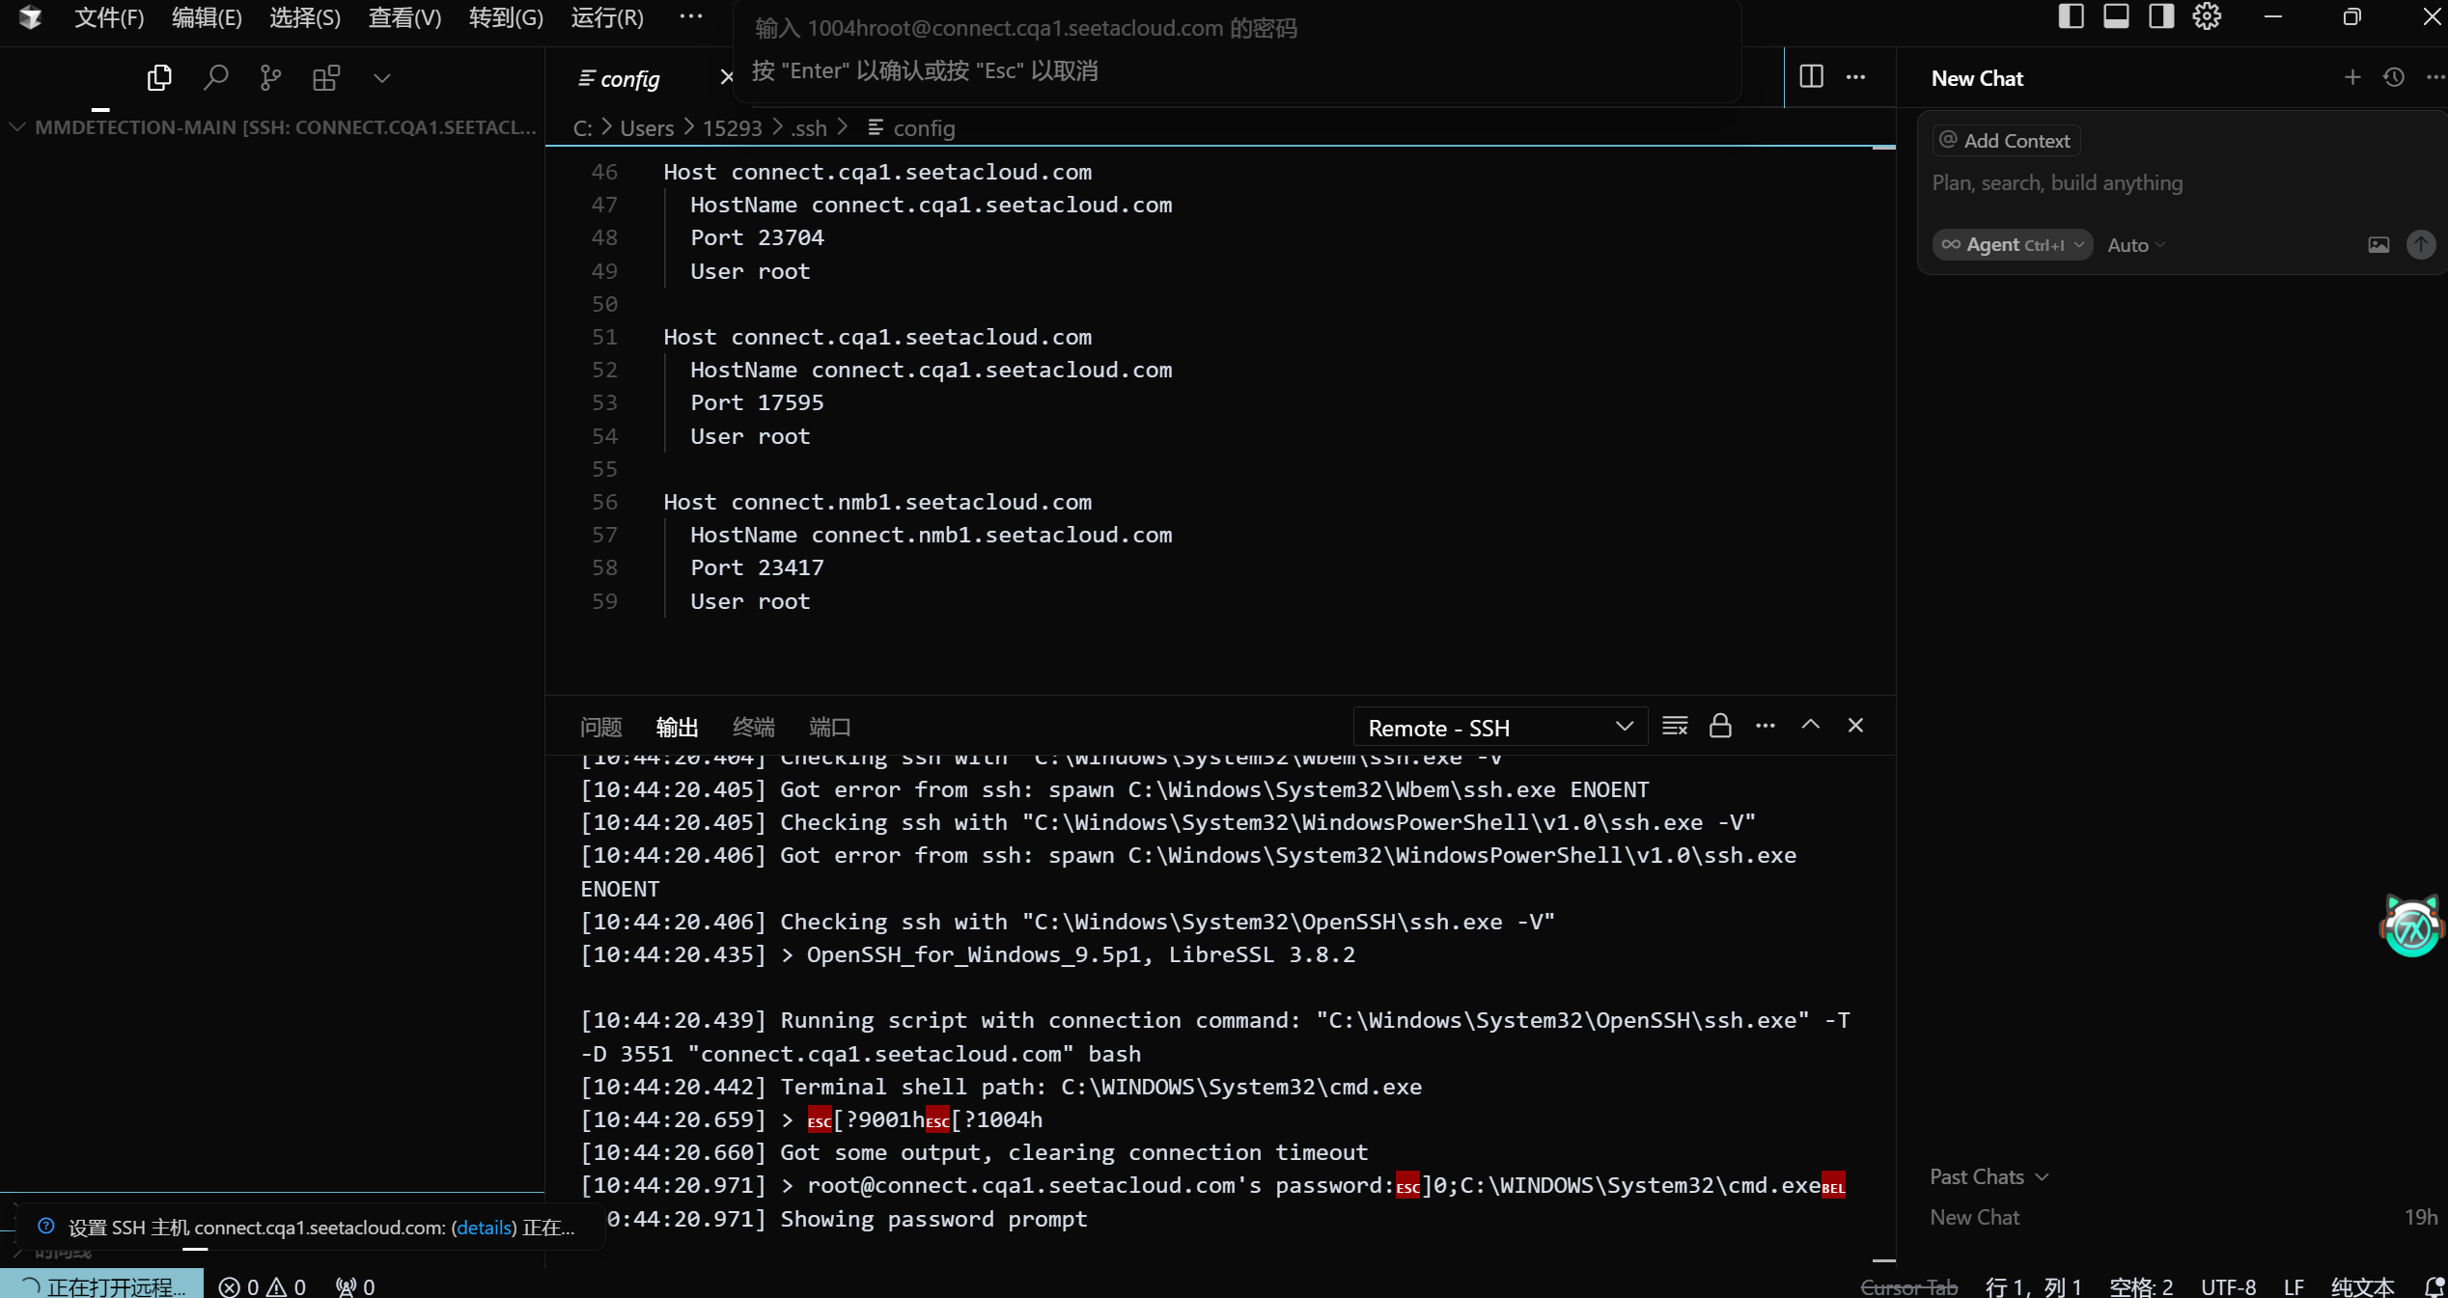2448x1298 pixels.
Task: Click the Add Context button
Action: pos(2006,141)
